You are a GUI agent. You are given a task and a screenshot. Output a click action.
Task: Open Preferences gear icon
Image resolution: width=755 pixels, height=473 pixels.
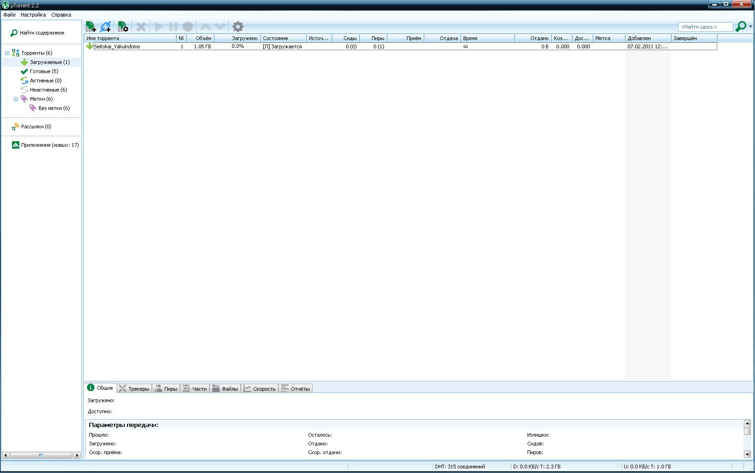tap(238, 27)
